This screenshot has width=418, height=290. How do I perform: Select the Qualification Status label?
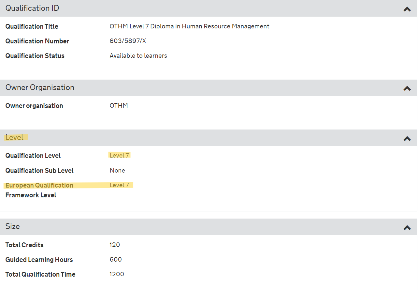coord(35,56)
